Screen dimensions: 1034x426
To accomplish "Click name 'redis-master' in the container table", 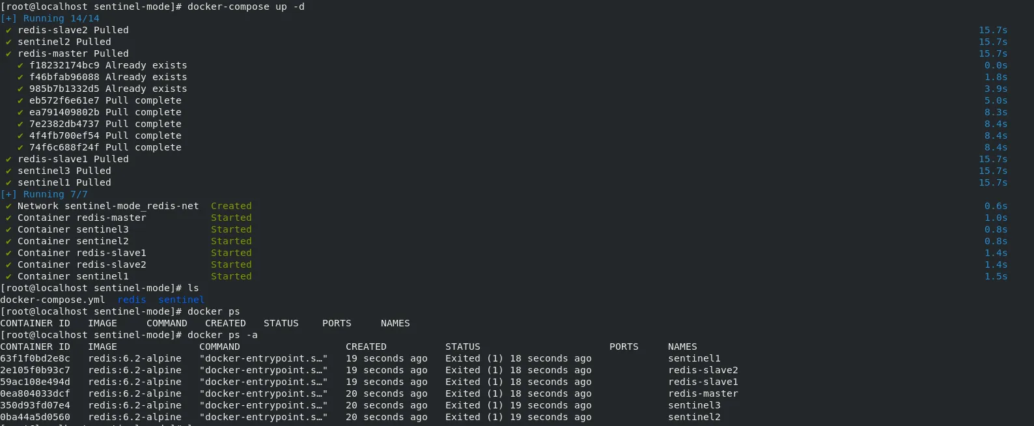I will [x=703, y=393].
